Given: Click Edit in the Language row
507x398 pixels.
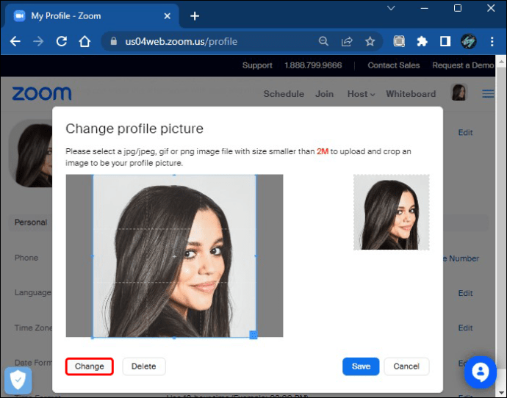Looking at the screenshot, I should click(465, 293).
